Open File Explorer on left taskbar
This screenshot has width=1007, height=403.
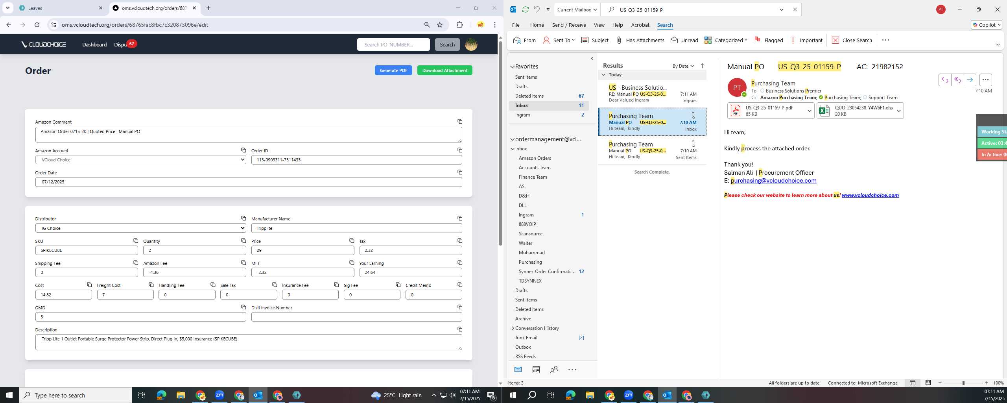(x=181, y=395)
